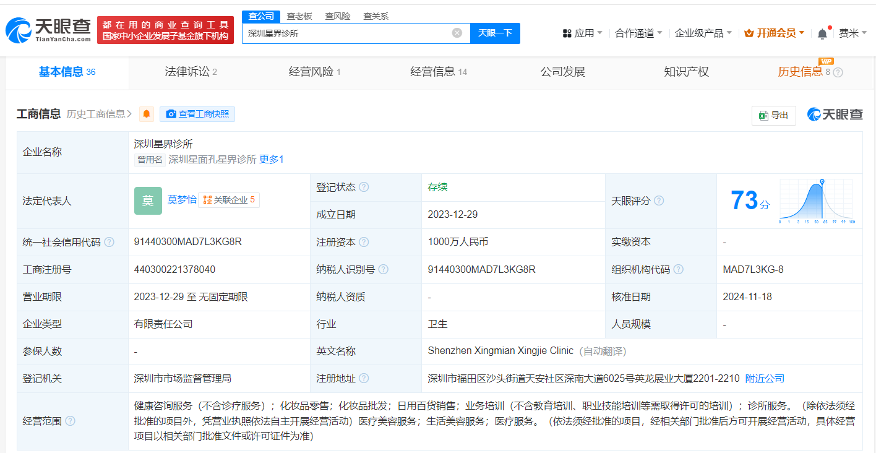Click help icon next to 注册地址
The image size is (876, 453).
tap(364, 378)
